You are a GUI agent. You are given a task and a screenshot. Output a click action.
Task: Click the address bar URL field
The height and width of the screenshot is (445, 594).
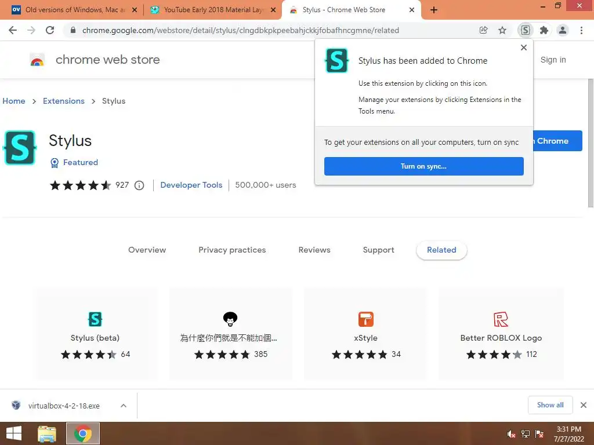point(241,30)
